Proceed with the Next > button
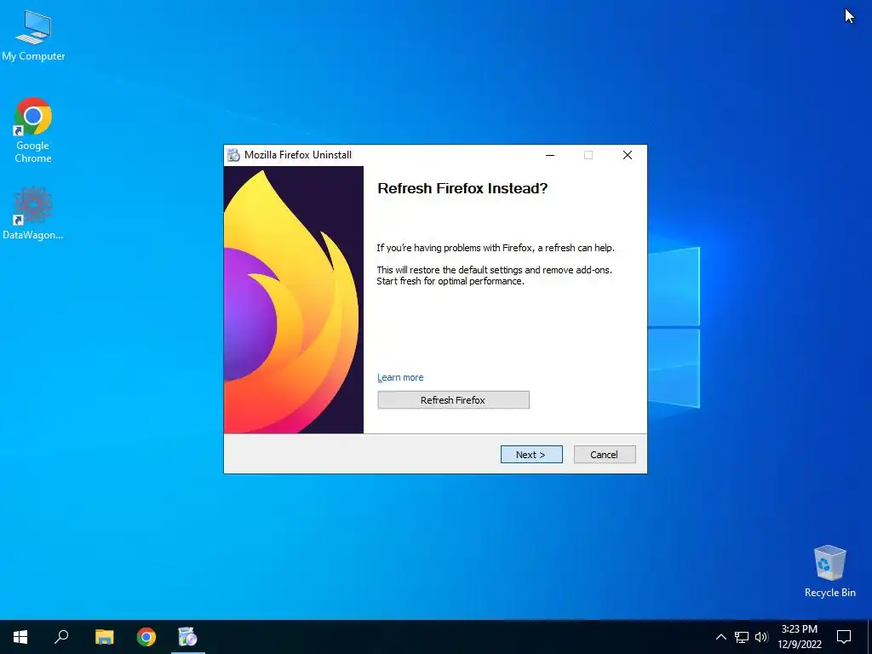Screen dimensions: 872x654 coord(531,455)
